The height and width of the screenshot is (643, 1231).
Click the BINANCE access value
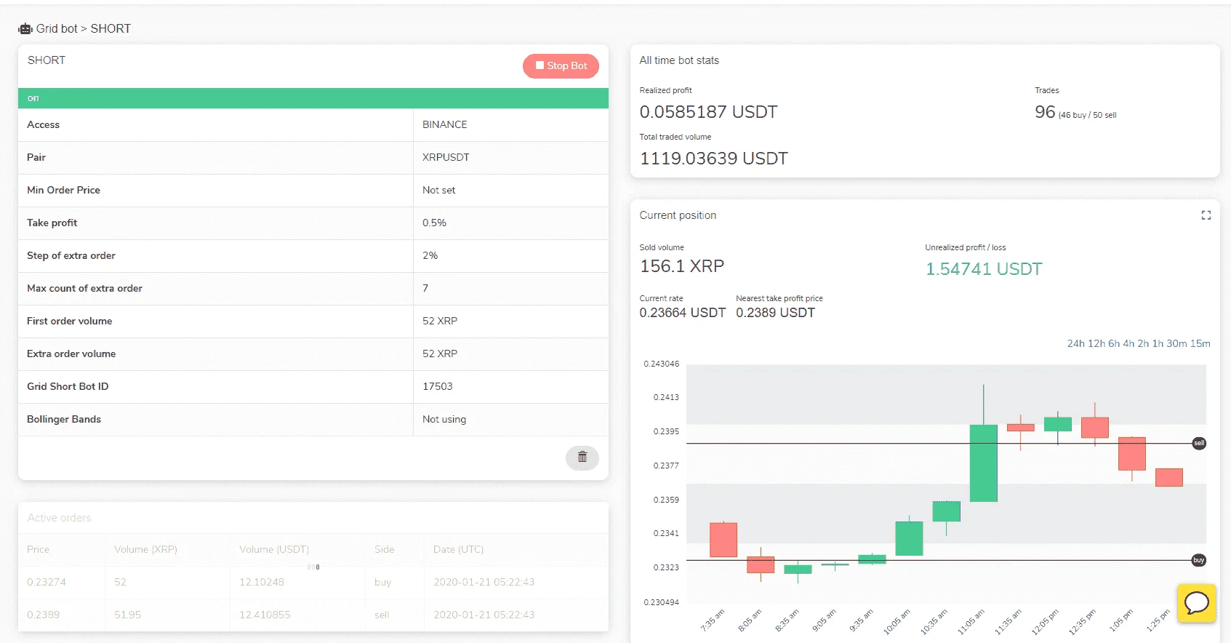(x=445, y=124)
